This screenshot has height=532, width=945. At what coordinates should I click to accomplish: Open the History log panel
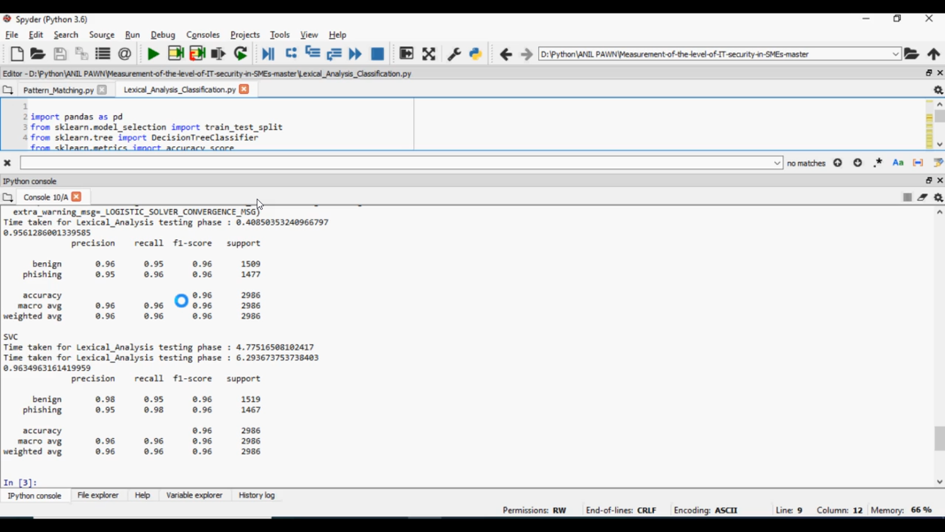(x=256, y=495)
